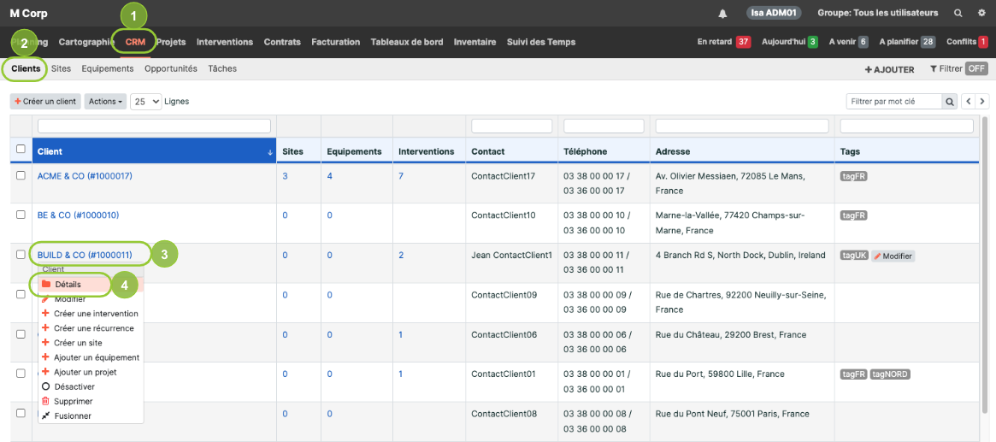Click the pencil Modifier tag button
The width and height of the screenshot is (996, 442).
click(893, 256)
